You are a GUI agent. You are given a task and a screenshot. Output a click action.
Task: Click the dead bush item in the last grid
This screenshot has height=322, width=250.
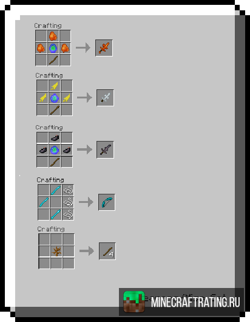coord(56,251)
